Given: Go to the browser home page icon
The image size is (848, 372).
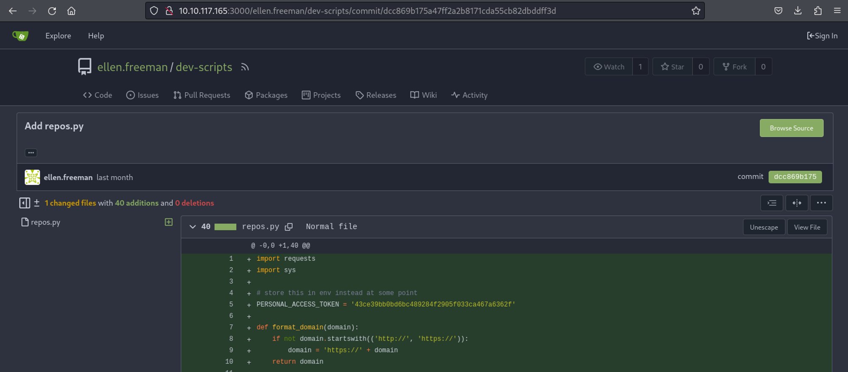Looking at the screenshot, I should pos(71,11).
